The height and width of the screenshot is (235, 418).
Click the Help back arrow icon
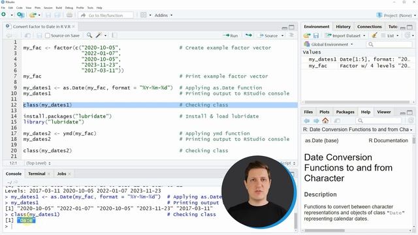307,121
